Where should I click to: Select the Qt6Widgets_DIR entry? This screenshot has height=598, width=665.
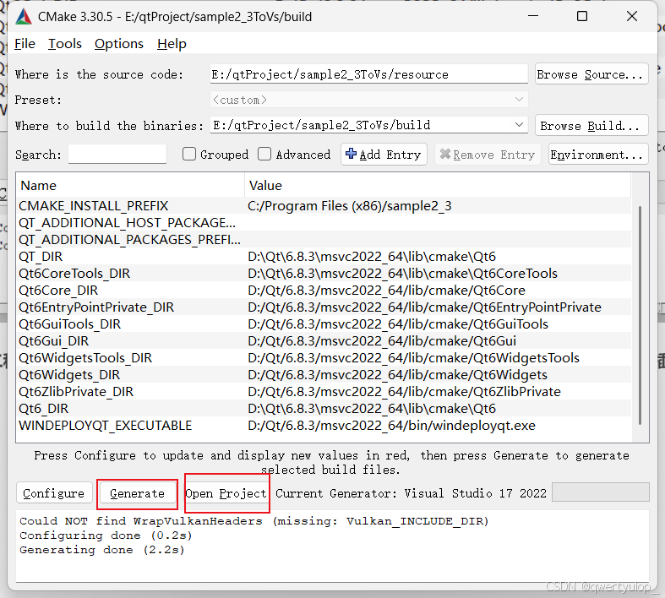pos(69,376)
